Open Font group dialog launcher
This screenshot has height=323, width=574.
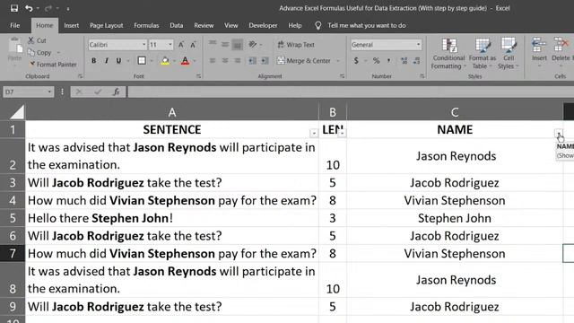tap(198, 76)
